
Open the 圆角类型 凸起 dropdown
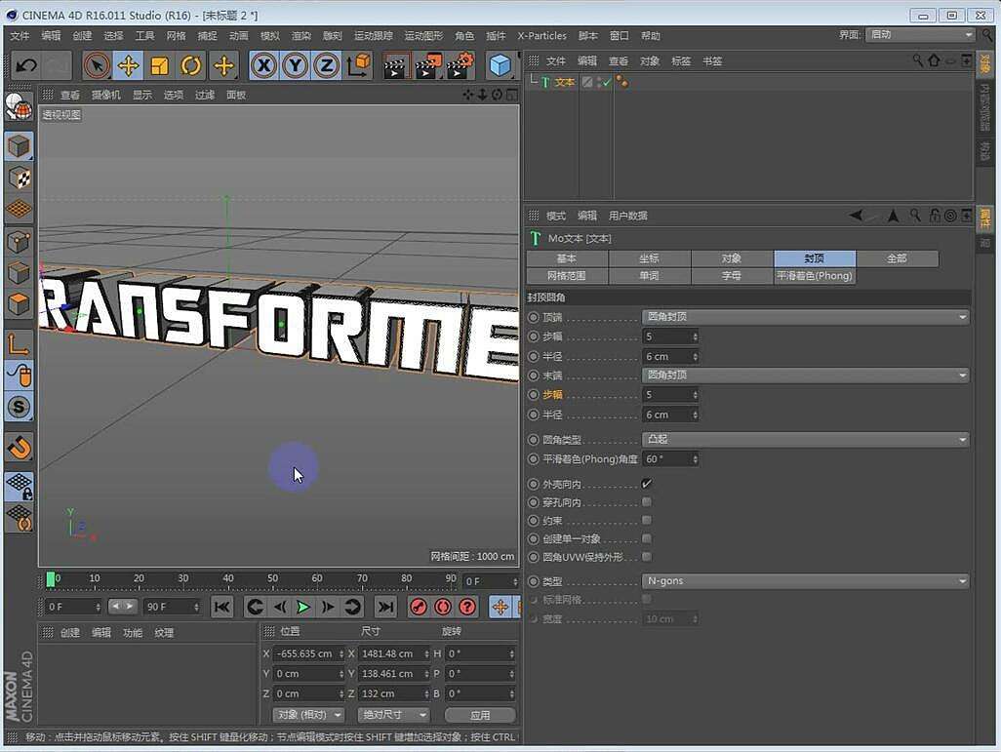tap(805, 439)
